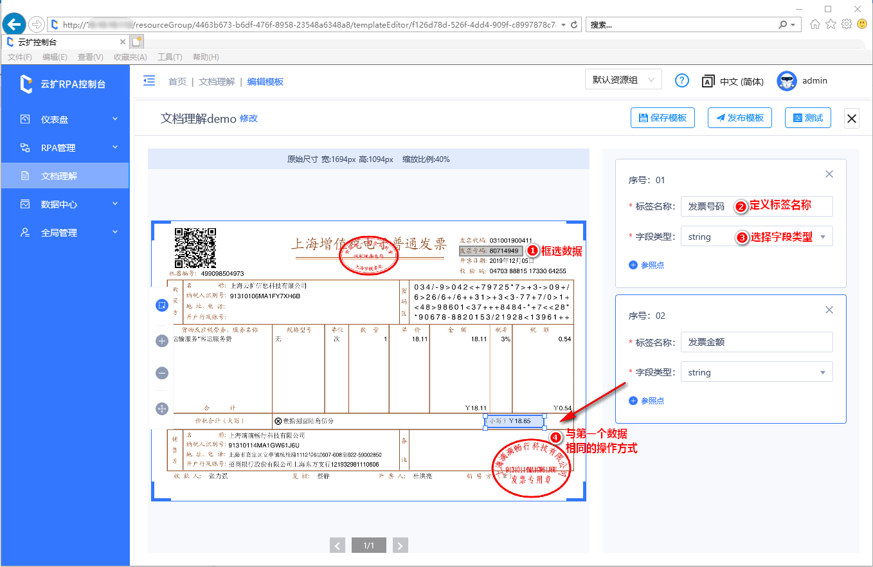This screenshot has height=567, width=873.
Task: Click the 编辑模板 breadcrumb text
Action: (265, 82)
